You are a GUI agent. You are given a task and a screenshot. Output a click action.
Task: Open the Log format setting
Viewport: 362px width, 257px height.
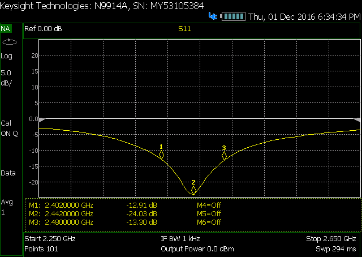point(7,56)
